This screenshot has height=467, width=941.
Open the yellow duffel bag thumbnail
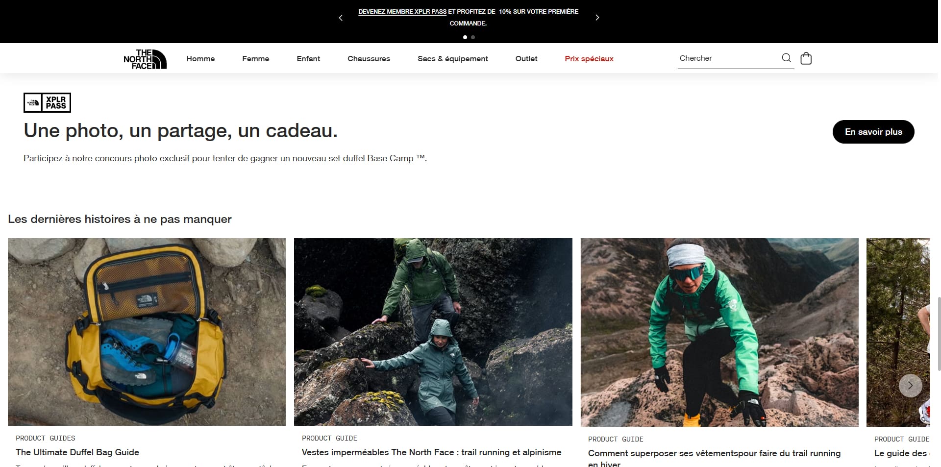(x=147, y=332)
